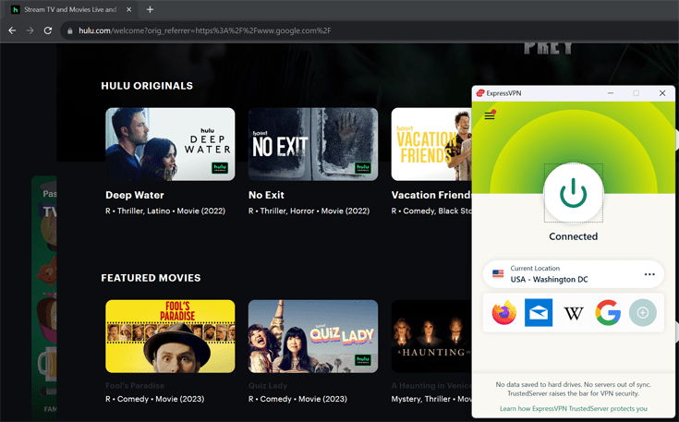Click the No Exit title text
Viewport: 679px width, 422px height.
point(266,195)
